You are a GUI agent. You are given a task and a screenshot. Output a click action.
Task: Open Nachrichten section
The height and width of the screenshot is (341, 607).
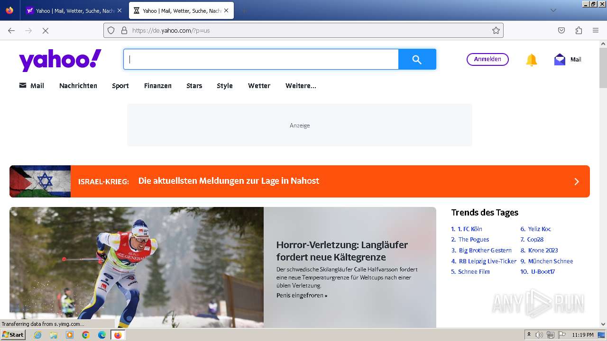78,86
